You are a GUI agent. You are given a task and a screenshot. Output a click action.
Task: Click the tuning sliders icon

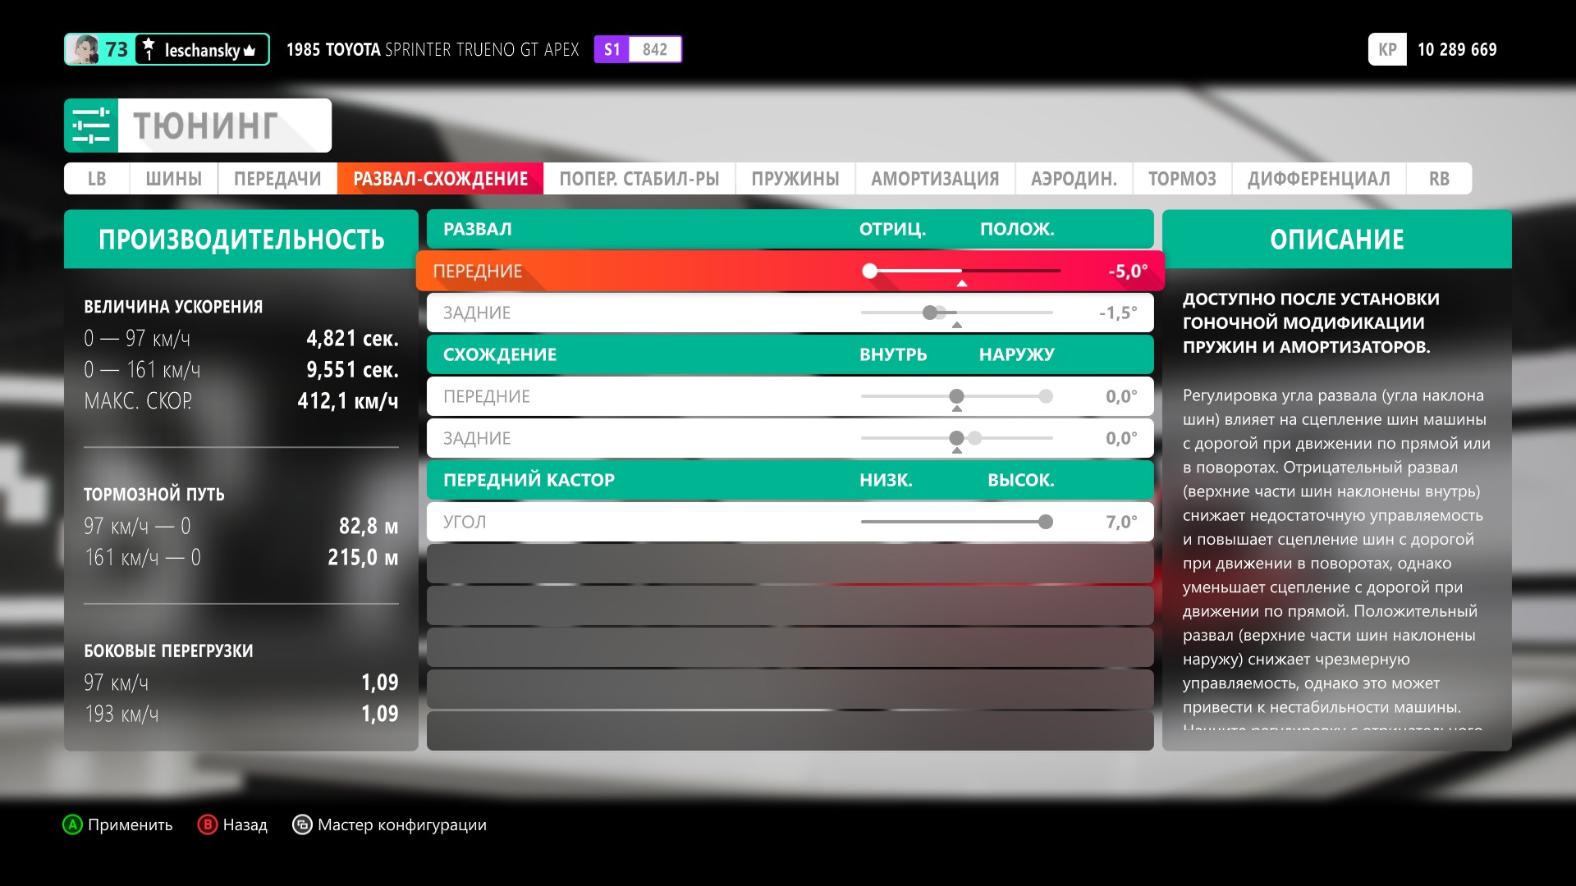tap(91, 126)
